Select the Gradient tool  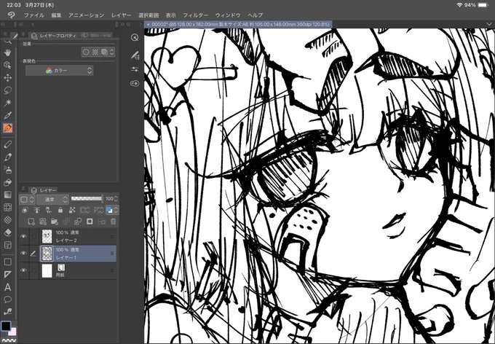7,195
